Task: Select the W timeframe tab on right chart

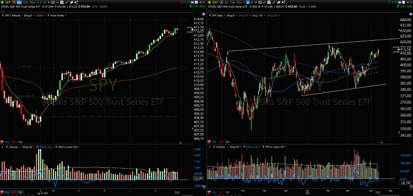Action: [x=251, y=3]
